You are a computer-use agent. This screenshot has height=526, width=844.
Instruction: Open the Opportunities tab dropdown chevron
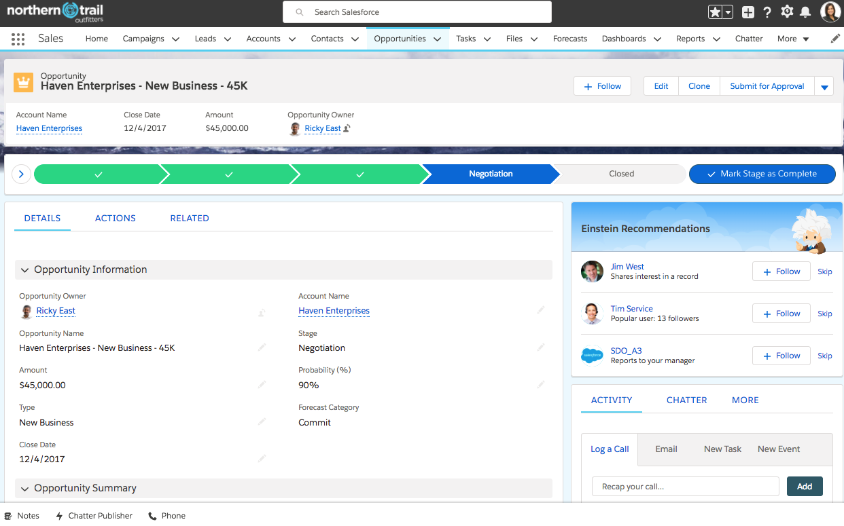click(x=438, y=39)
